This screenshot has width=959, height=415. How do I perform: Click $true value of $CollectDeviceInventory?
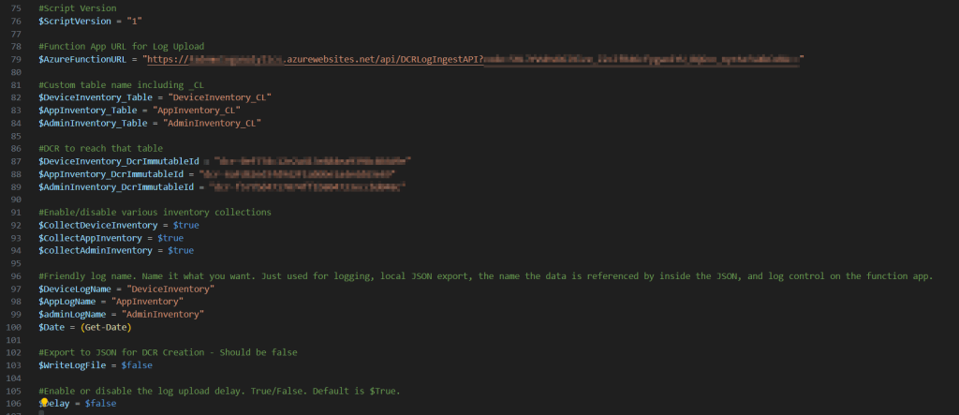pos(184,225)
